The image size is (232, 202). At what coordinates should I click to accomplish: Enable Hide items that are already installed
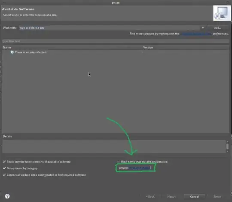tap(119, 162)
